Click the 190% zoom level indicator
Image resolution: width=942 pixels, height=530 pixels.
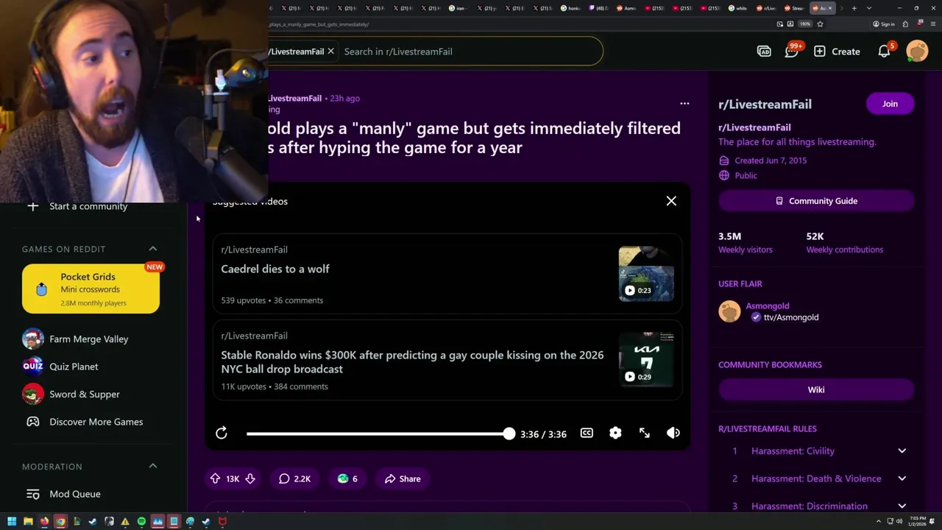805,24
